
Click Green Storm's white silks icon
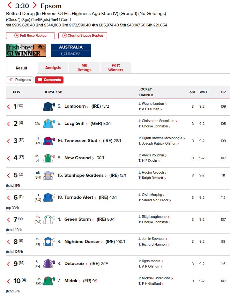(49, 219)
